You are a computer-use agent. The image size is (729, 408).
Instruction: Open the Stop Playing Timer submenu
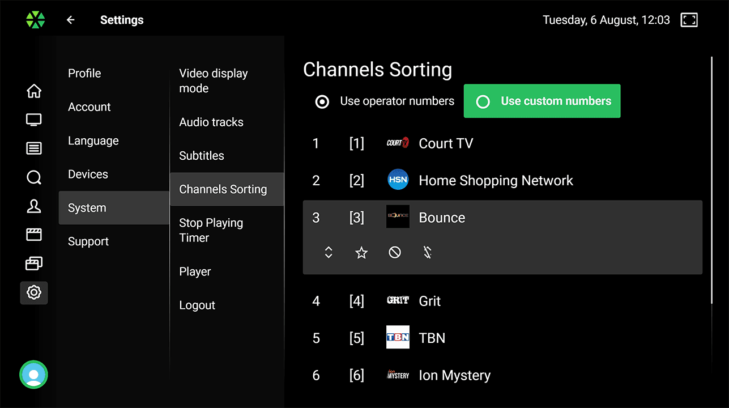(211, 230)
